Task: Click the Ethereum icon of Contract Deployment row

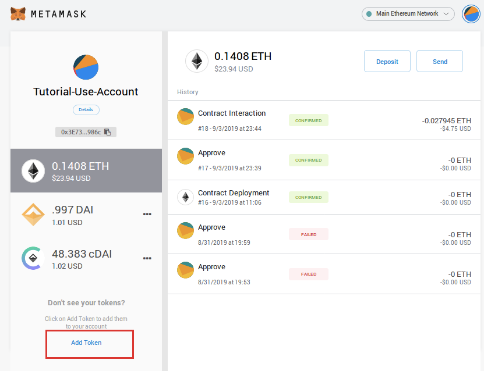Action: 186,197
